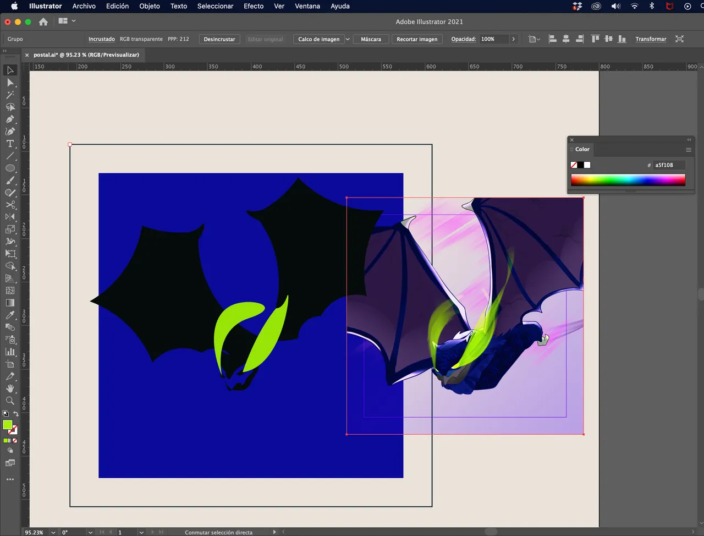The width and height of the screenshot is (704, 536).
Task: Open the align-to options dropdown
Action: (534, 39)
